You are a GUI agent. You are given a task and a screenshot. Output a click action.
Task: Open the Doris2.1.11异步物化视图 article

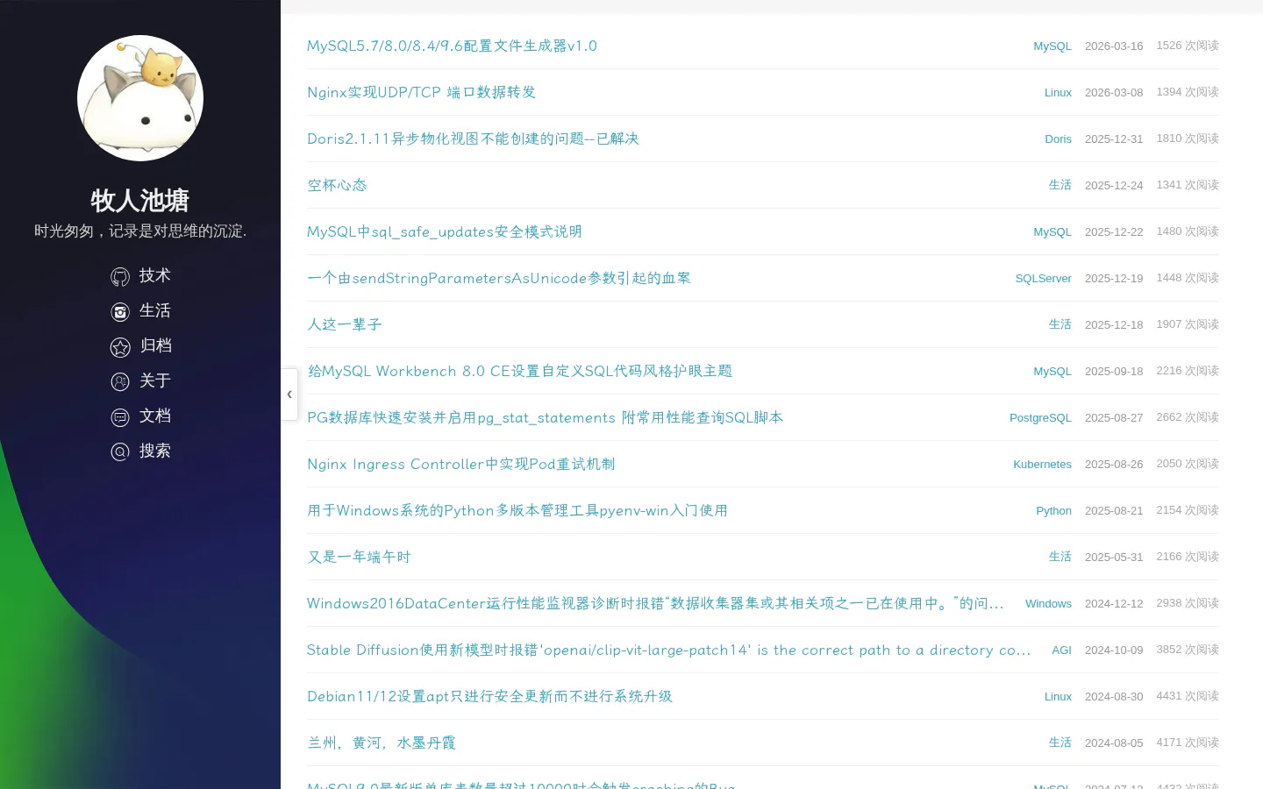point(473,139)
